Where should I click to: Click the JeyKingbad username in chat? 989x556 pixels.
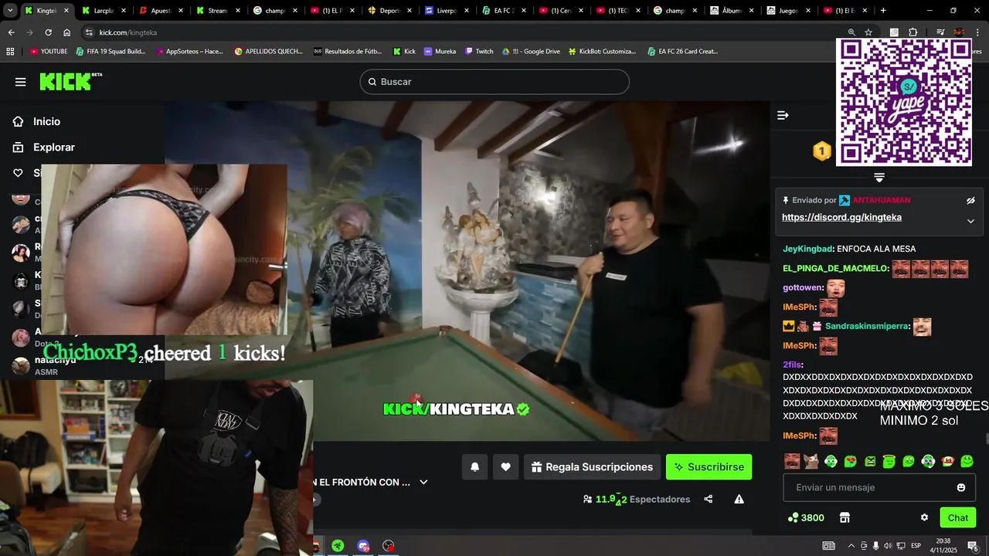(807, 249)
